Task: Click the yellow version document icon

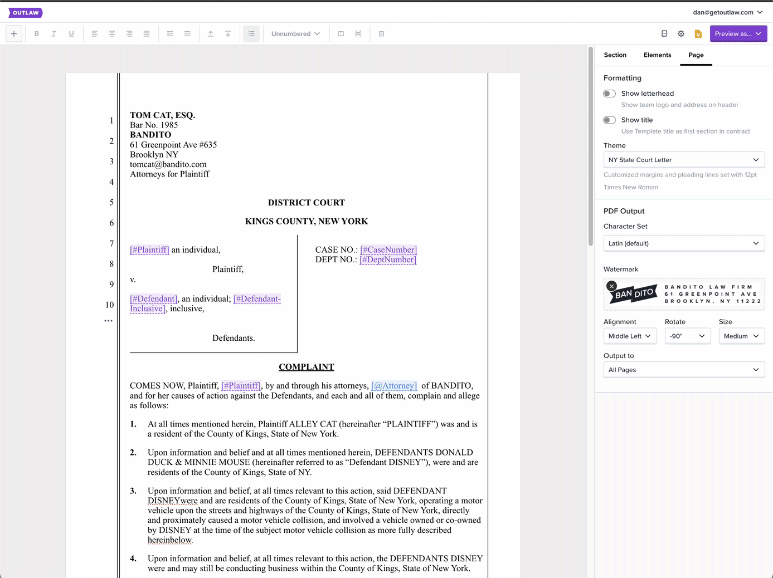Action: point(698,34)
